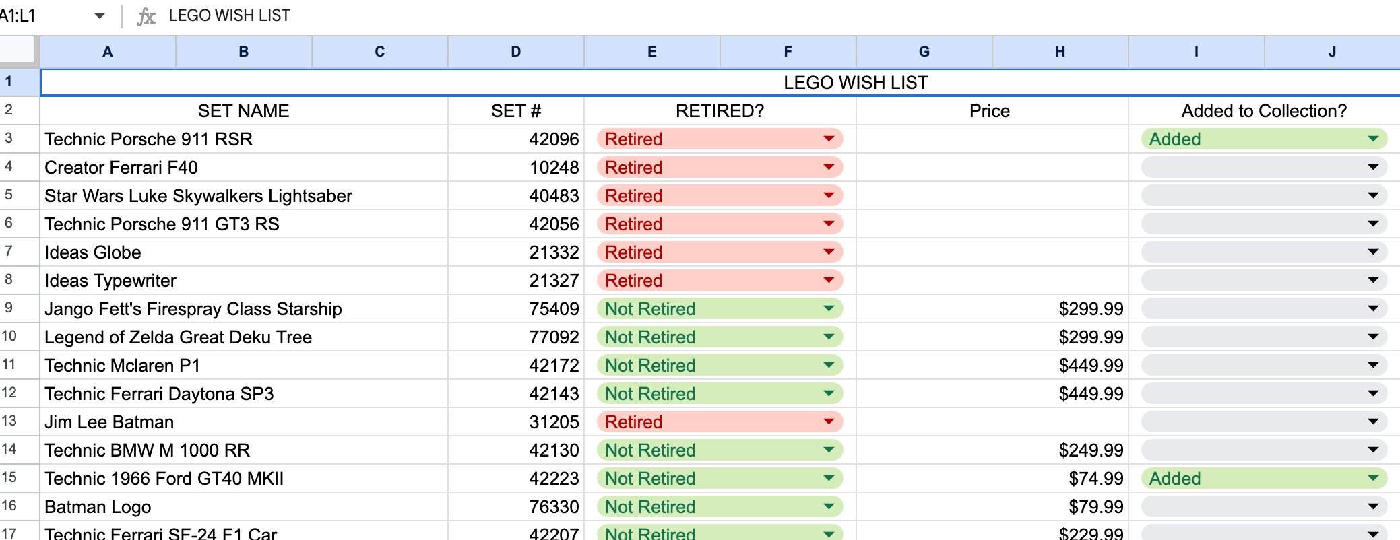Select column A header
This screenshot has width=1400, height=540.
(x=108, y=52)
